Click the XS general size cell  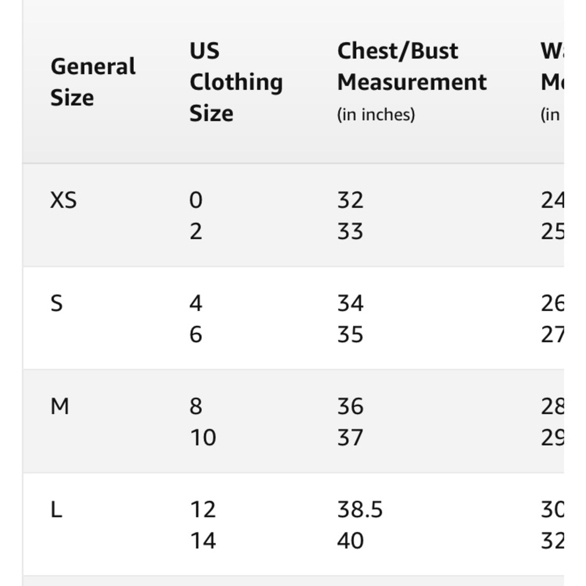[63, 200]
